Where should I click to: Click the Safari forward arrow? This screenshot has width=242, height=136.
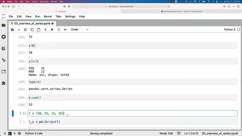coord(23,6)
